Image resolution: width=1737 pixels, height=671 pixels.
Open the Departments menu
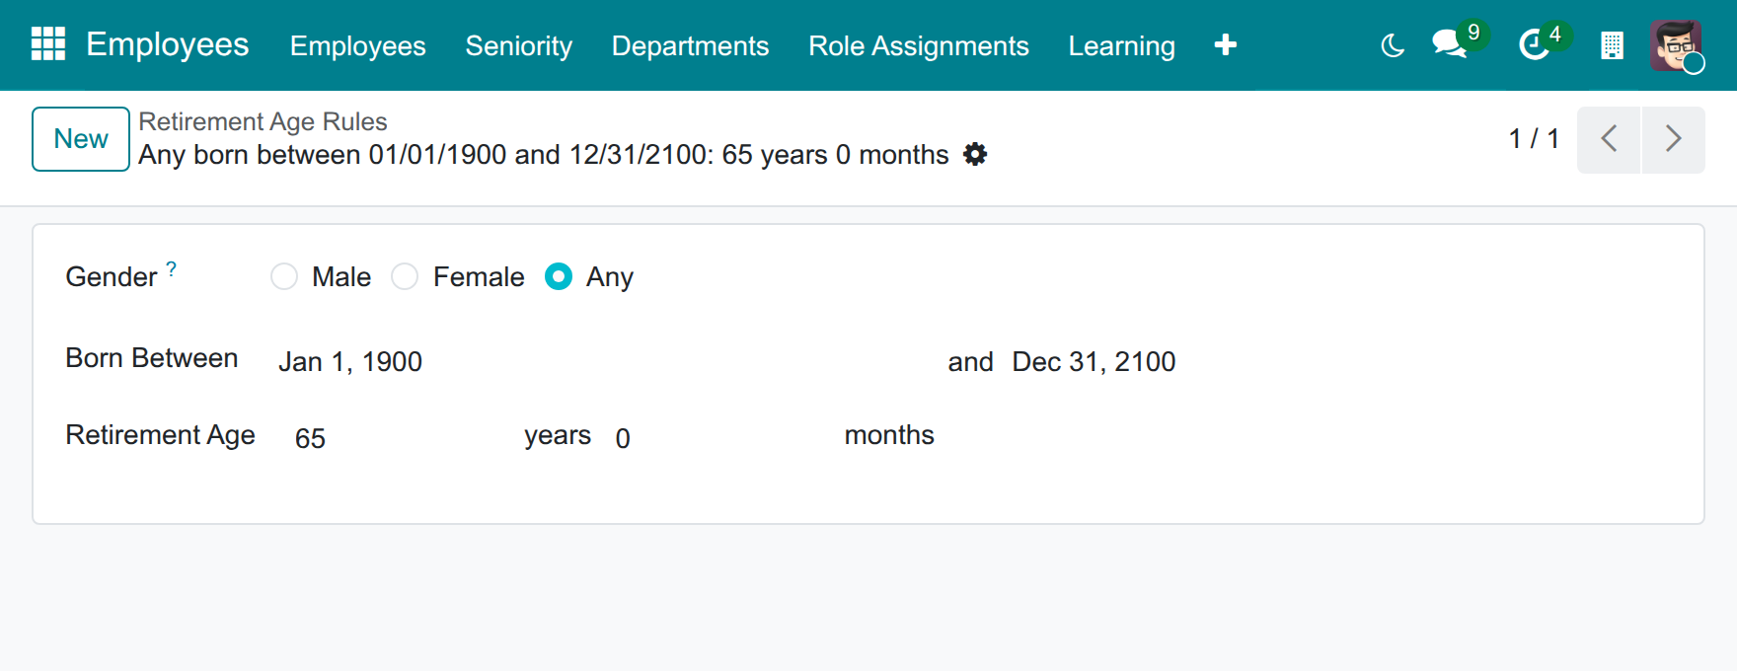(690, 45)
